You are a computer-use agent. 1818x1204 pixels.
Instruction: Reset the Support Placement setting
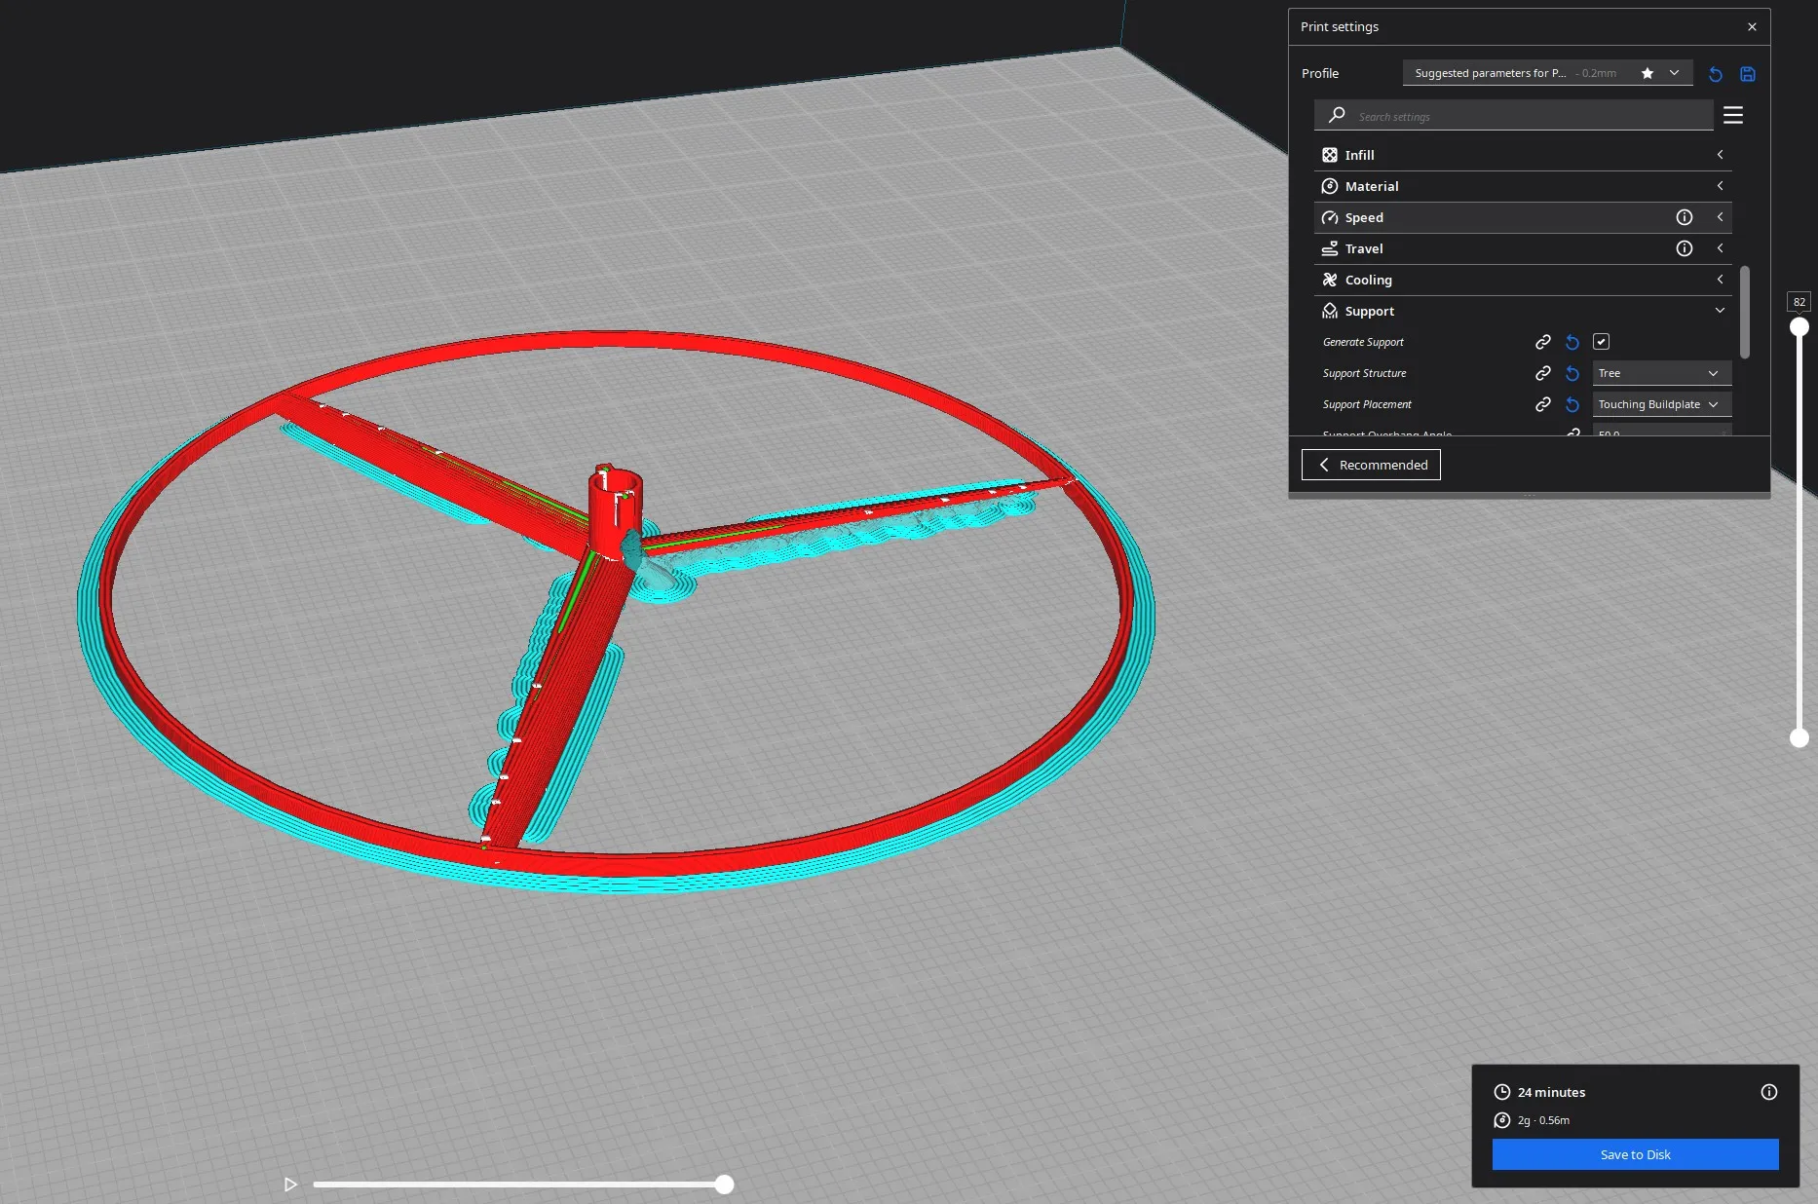1572,404
